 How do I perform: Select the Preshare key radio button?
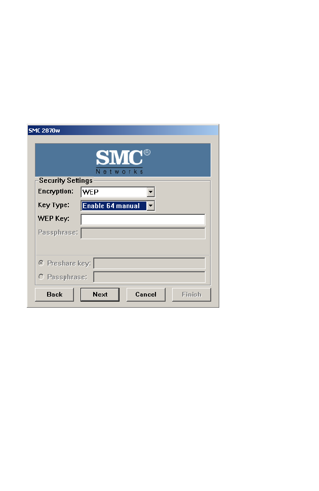click(x=41, y=263)
